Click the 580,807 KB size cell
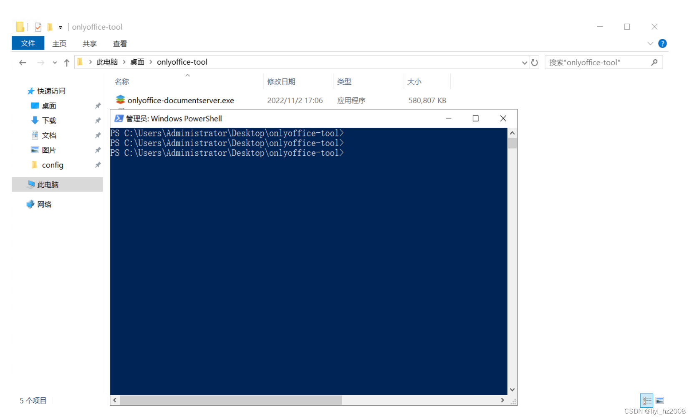Image resolution: width=692 pixels, height=419 pixels. coord(427,101)
